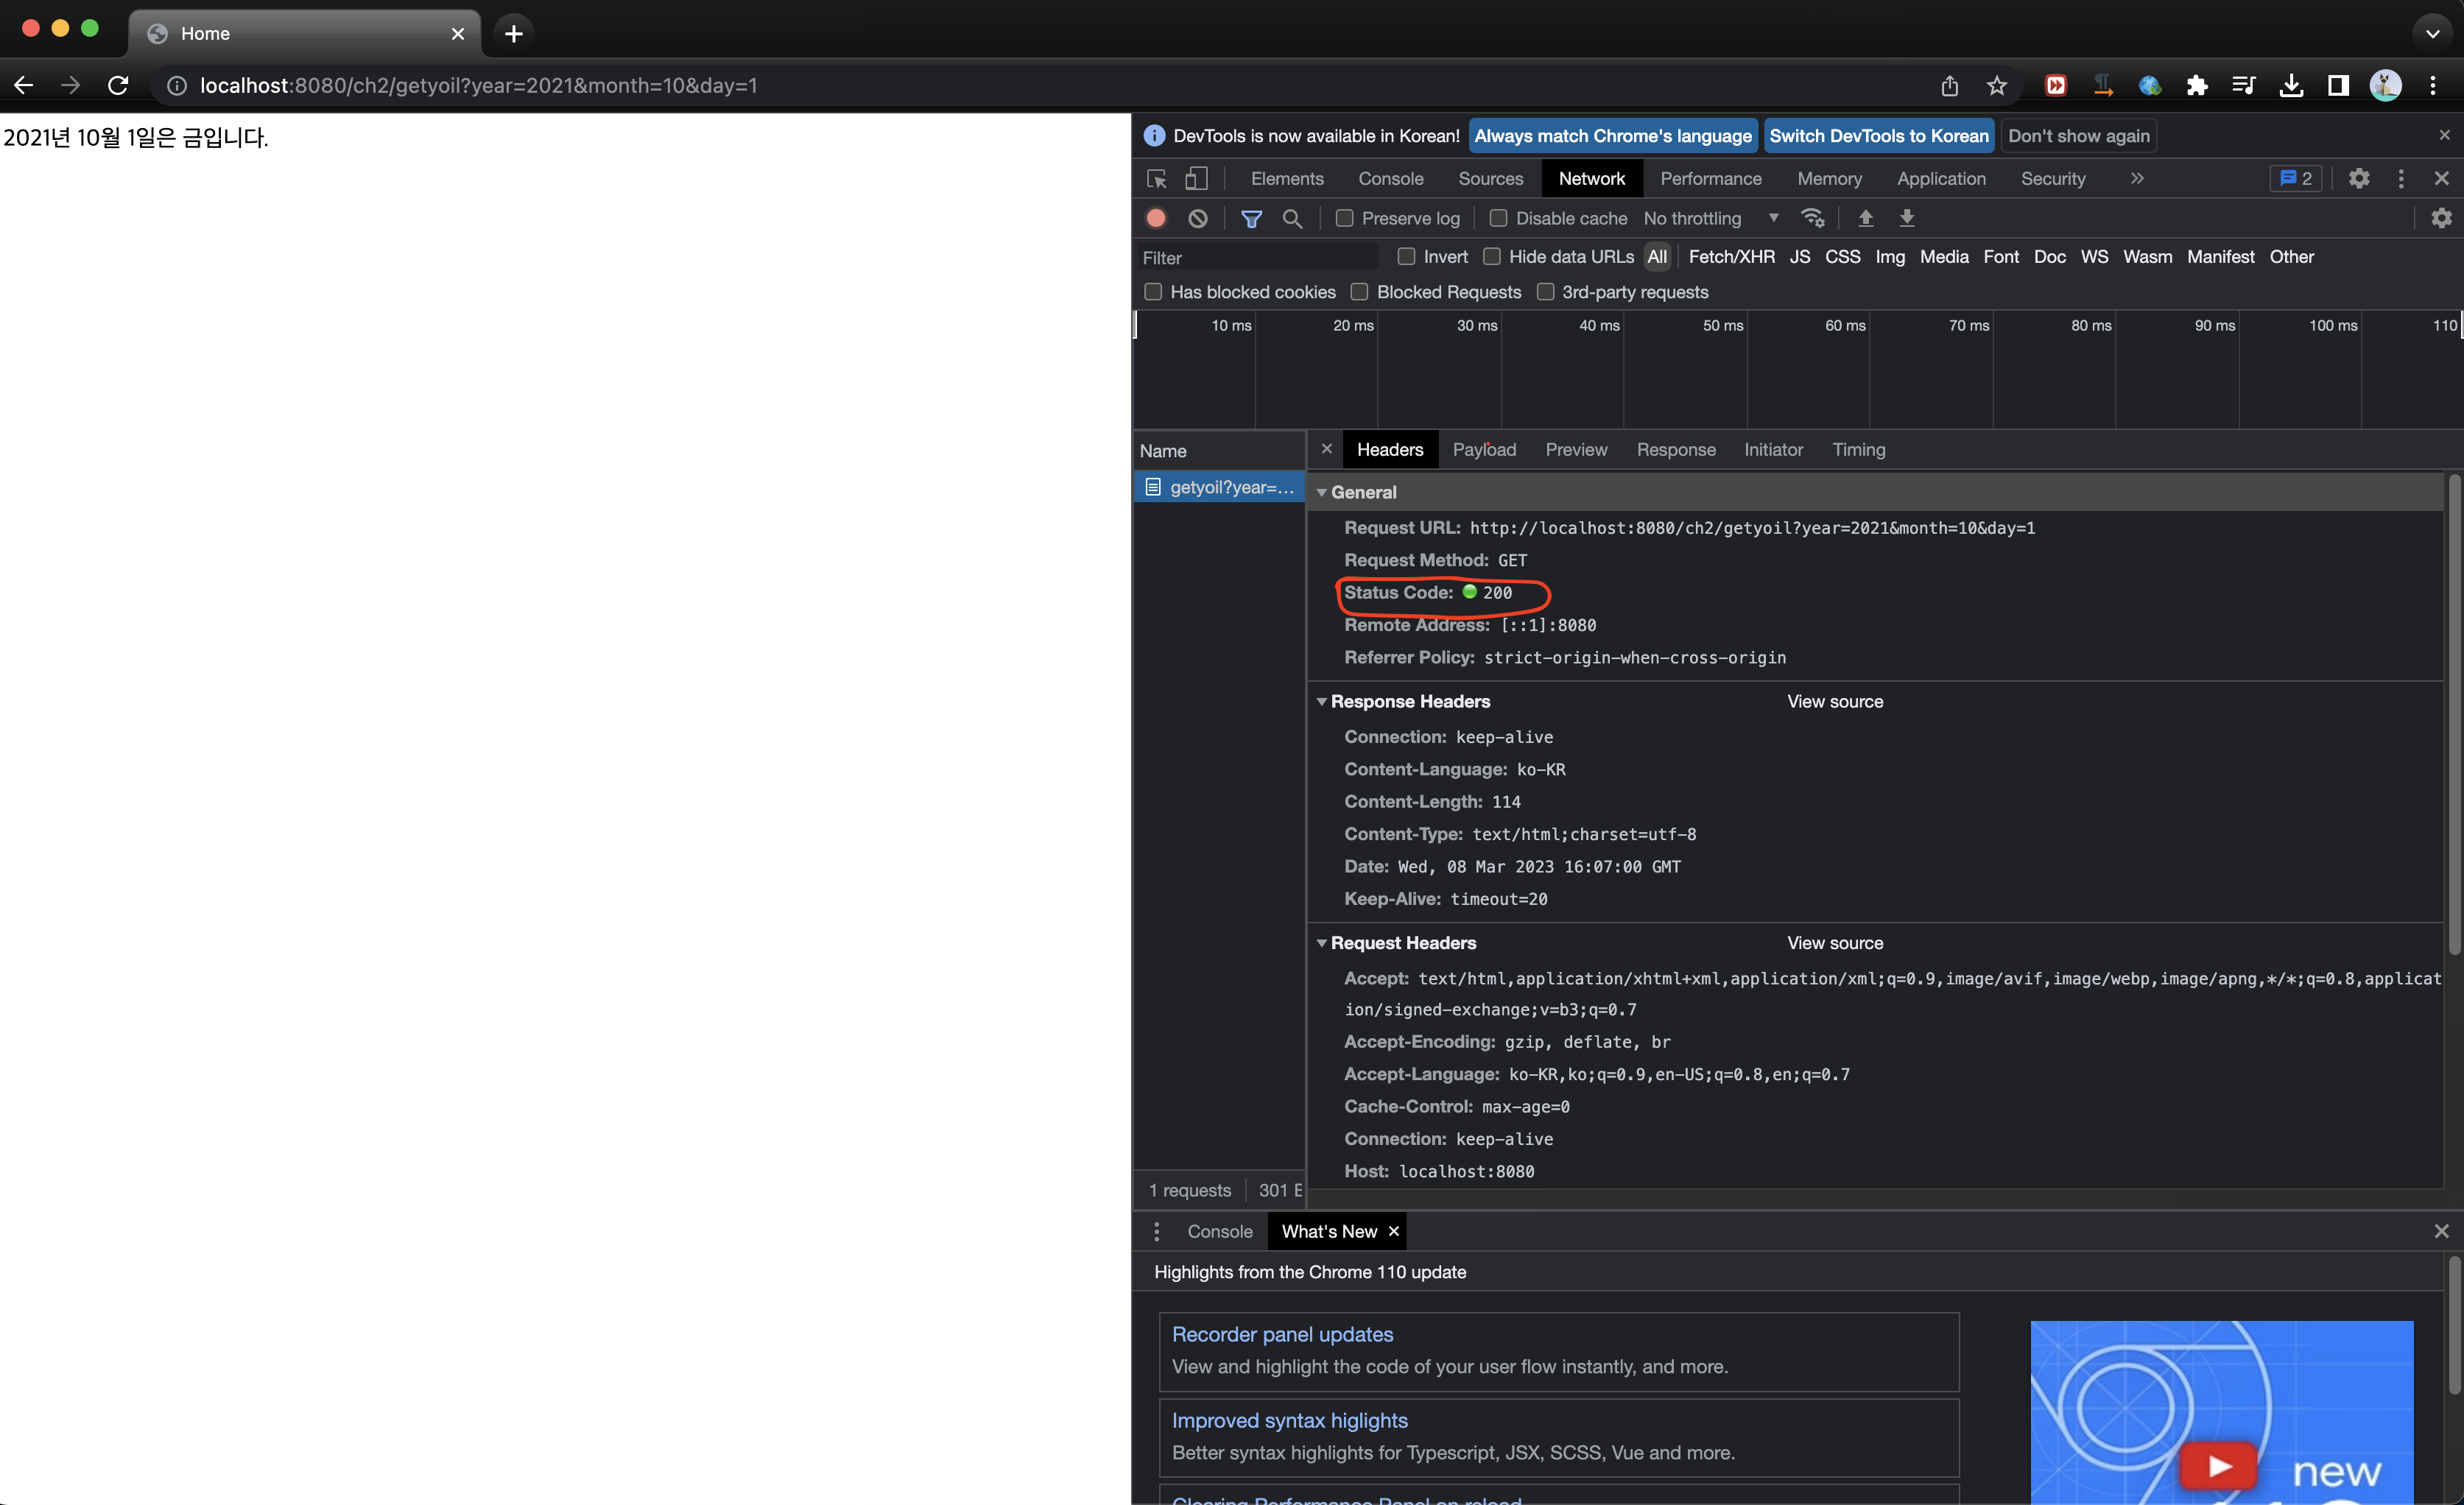Enable Preserve log checkbox

[1345, 218]
